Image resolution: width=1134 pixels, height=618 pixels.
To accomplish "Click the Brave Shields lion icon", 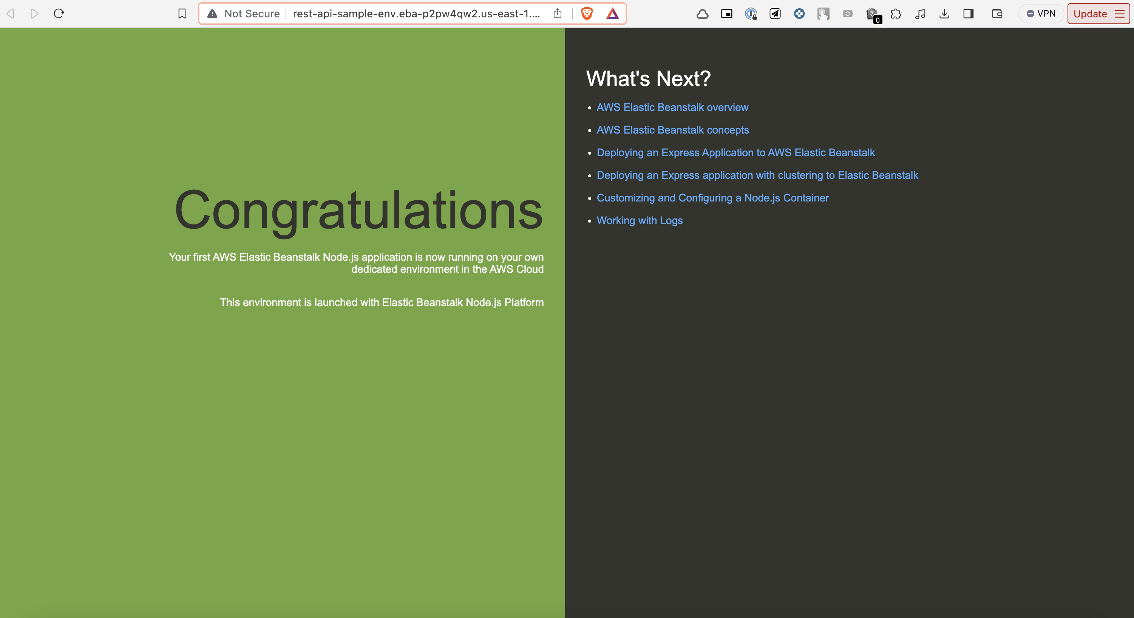I will 586,14.
